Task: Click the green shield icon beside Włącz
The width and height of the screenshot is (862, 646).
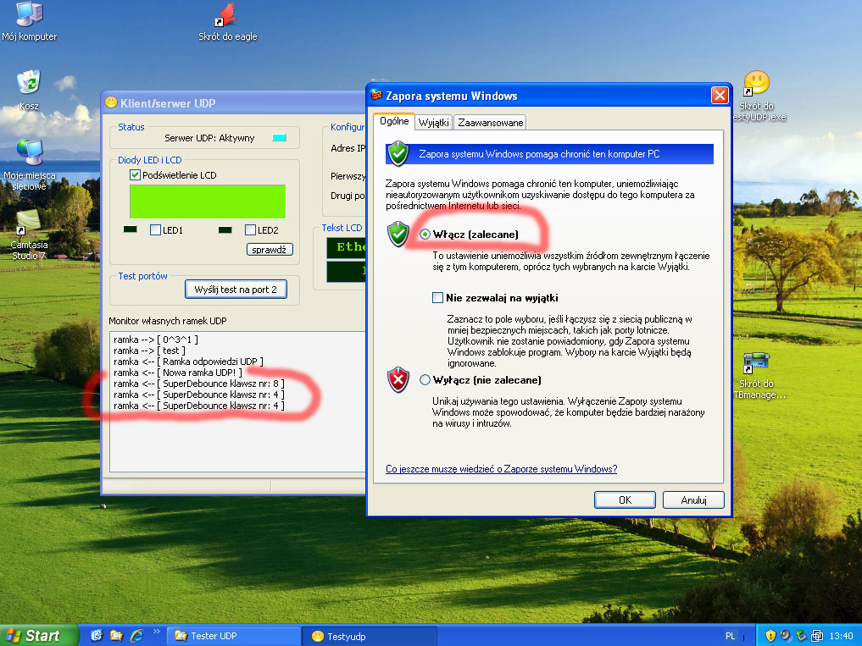Action: (x=398, y=234)
